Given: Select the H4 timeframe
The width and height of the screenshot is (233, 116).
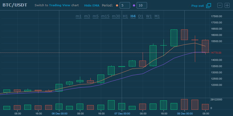Looking at the screenshot, I should coord(133,16).
